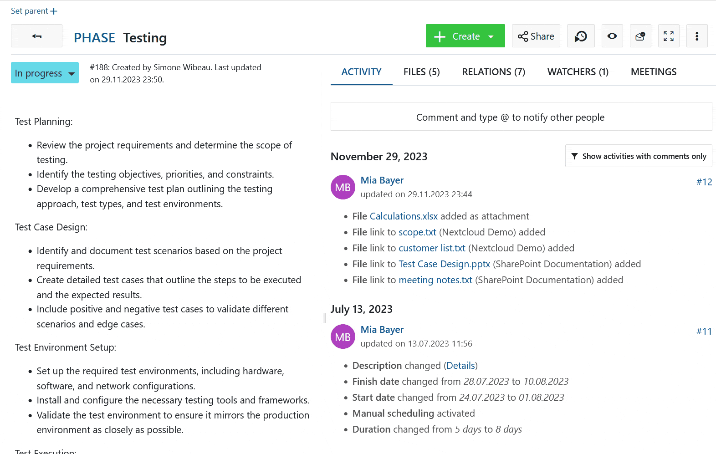The height and width of the screenshot is (454, 716).
Task: Grab the panel resize divider handle
Action: (324, 318)
